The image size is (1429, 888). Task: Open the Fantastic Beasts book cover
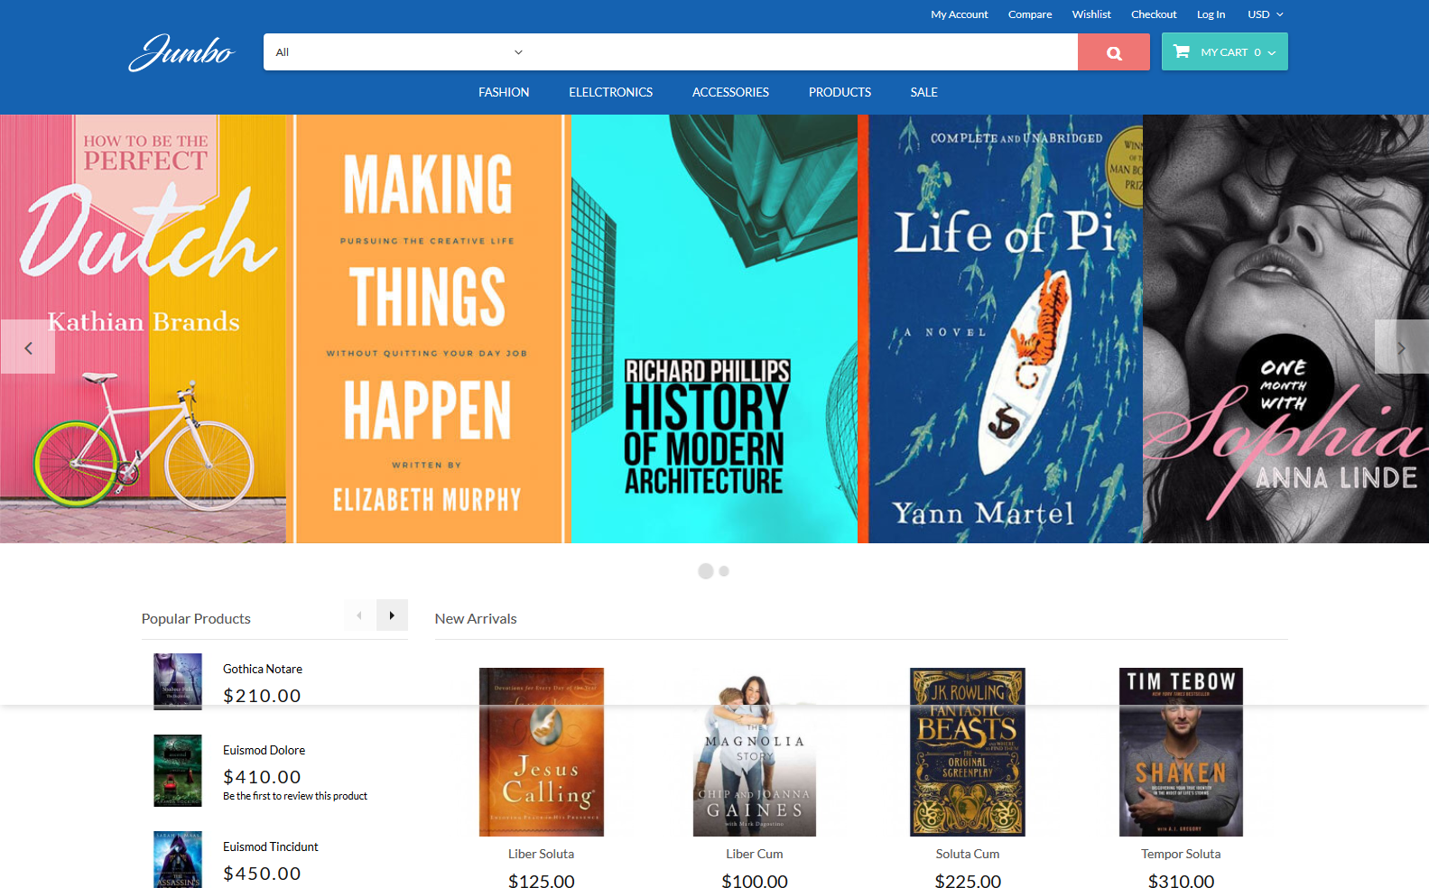point(968,752)
